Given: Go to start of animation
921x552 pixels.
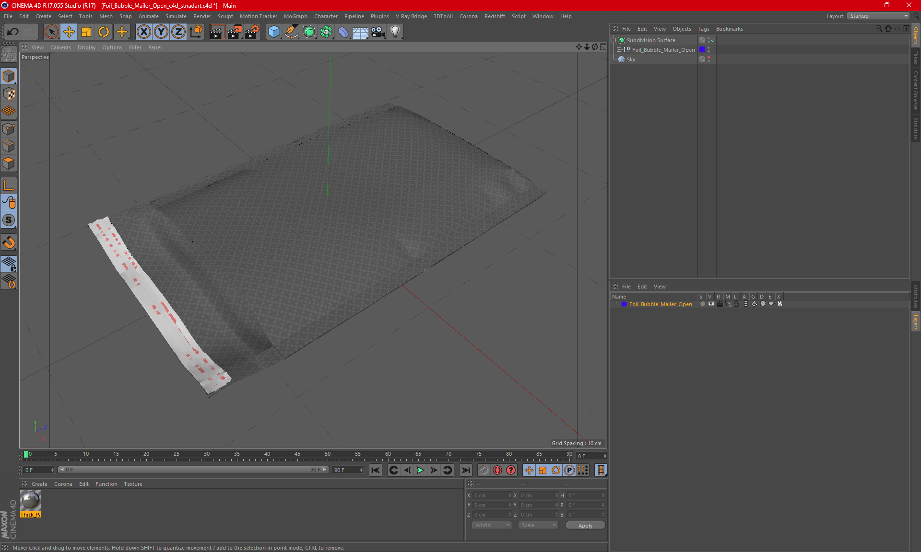Looking at the screenshot, I should [376, 471].
